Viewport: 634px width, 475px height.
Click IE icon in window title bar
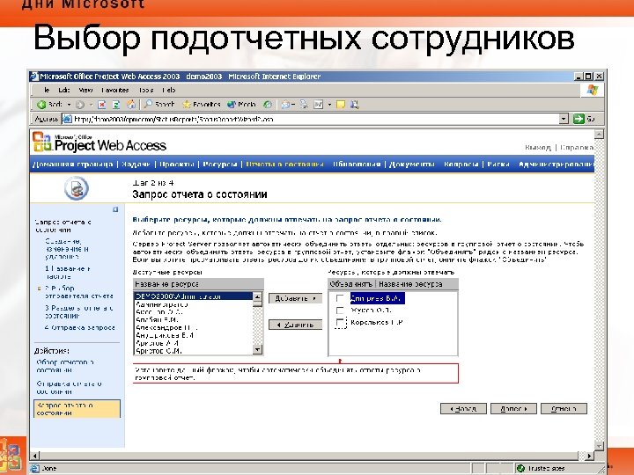coord(34,77)
